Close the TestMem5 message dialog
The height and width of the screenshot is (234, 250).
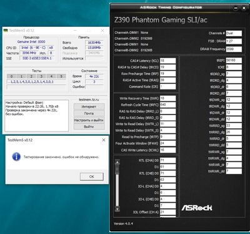click(x=104, y=140)
